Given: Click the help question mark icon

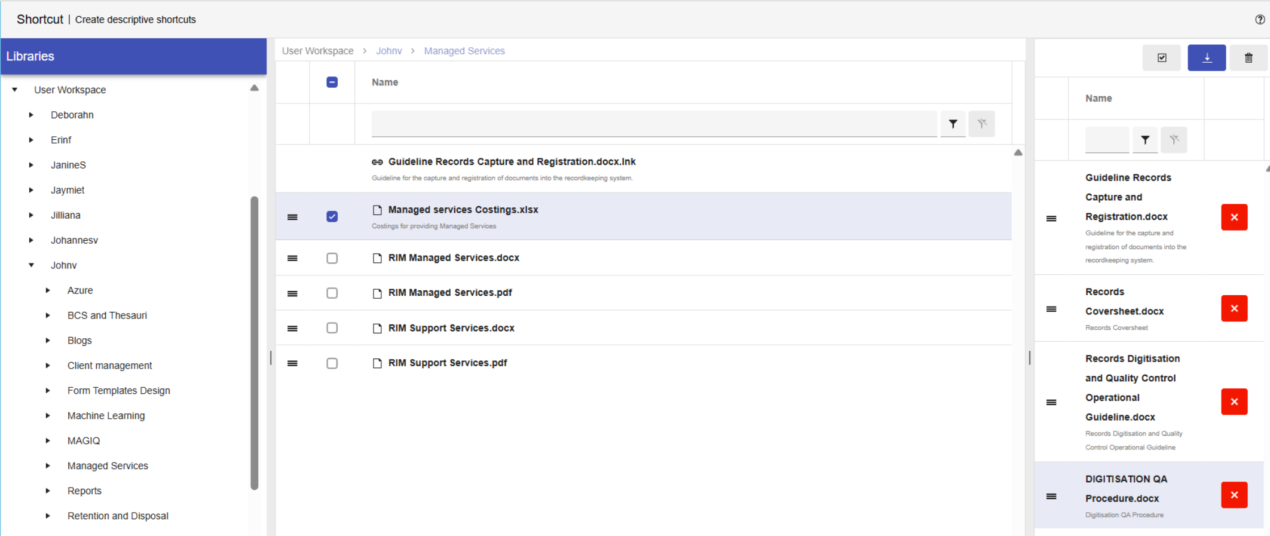Looking at the screenshot, I should [1260, 20].
